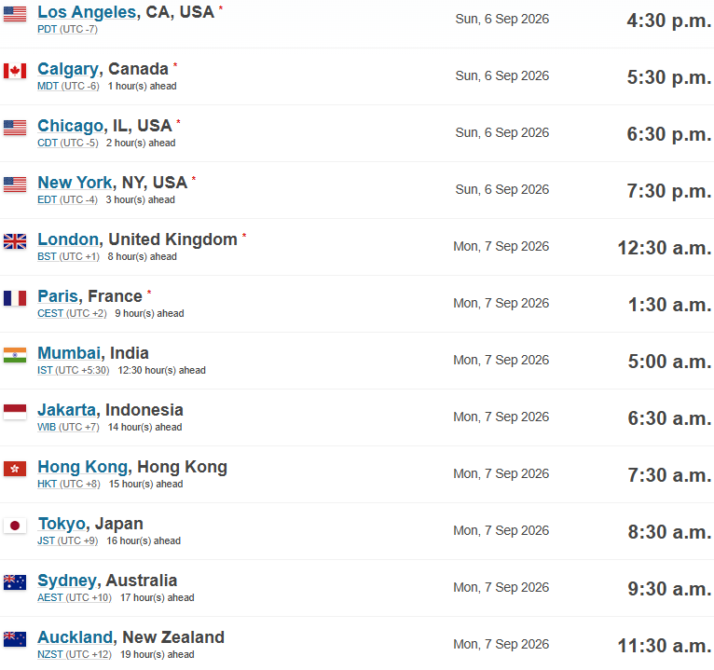The width and height of the screenshot is (714, 670).
Task: Click the France flag beside Paris
Action: click(15, 298)
